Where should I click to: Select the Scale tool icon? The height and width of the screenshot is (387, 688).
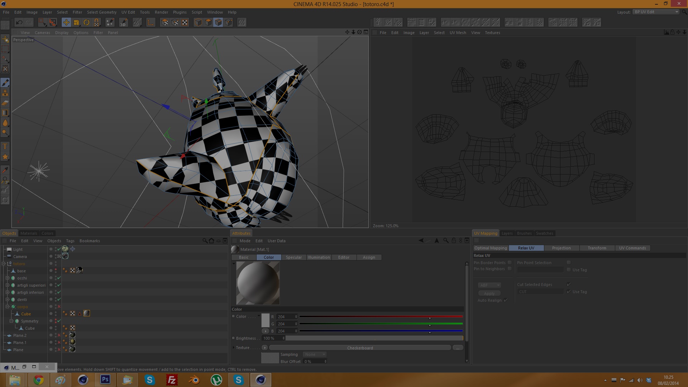click(x=76, y=23)
